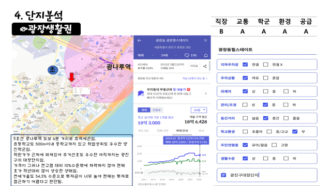
Task: Toggle 학교환경 중/고교 checkbox
Action: [x=269, y=132]
